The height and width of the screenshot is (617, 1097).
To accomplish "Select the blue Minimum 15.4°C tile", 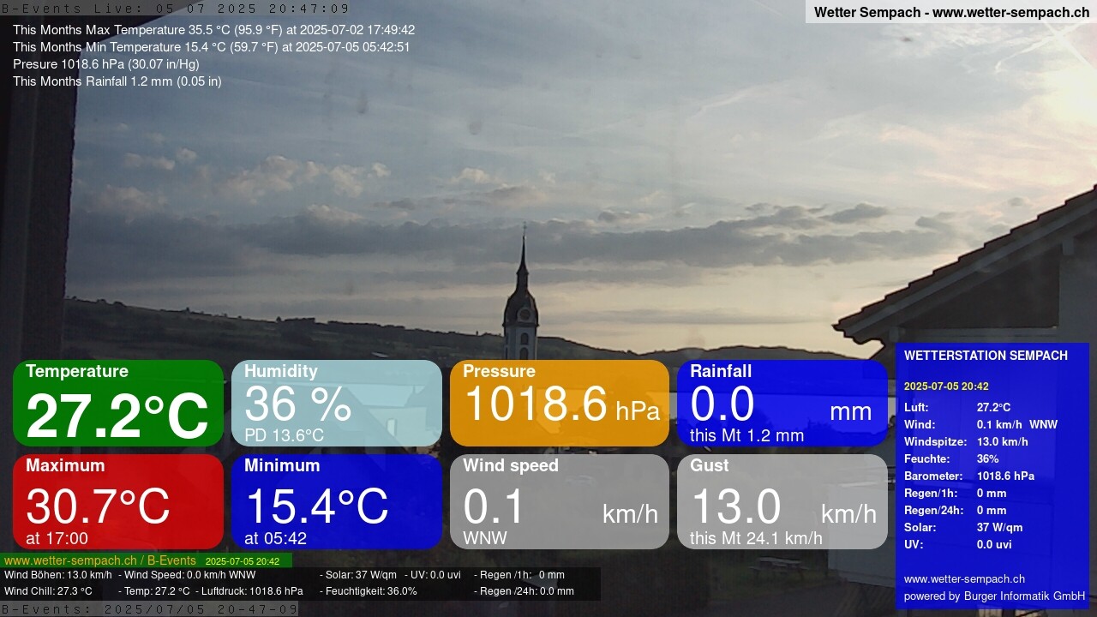I will [337, 501].
